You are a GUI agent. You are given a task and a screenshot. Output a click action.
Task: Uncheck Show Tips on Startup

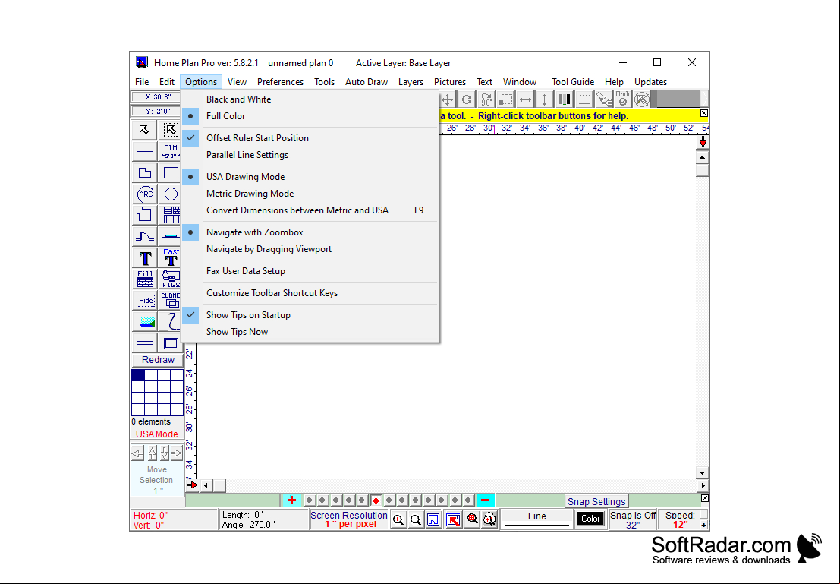click(310, 315)
